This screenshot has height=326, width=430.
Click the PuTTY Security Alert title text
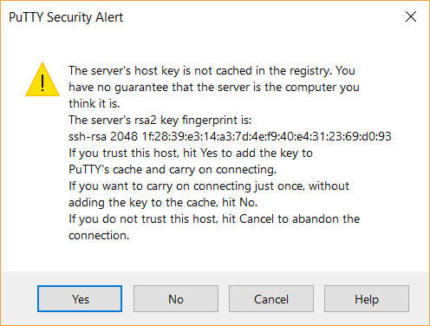[66, 17]
